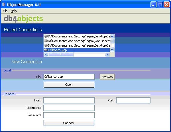Image resolution: width=171 pixels, height=132 pixels.
Task: Click the Open button
Action: coord(69,85)
